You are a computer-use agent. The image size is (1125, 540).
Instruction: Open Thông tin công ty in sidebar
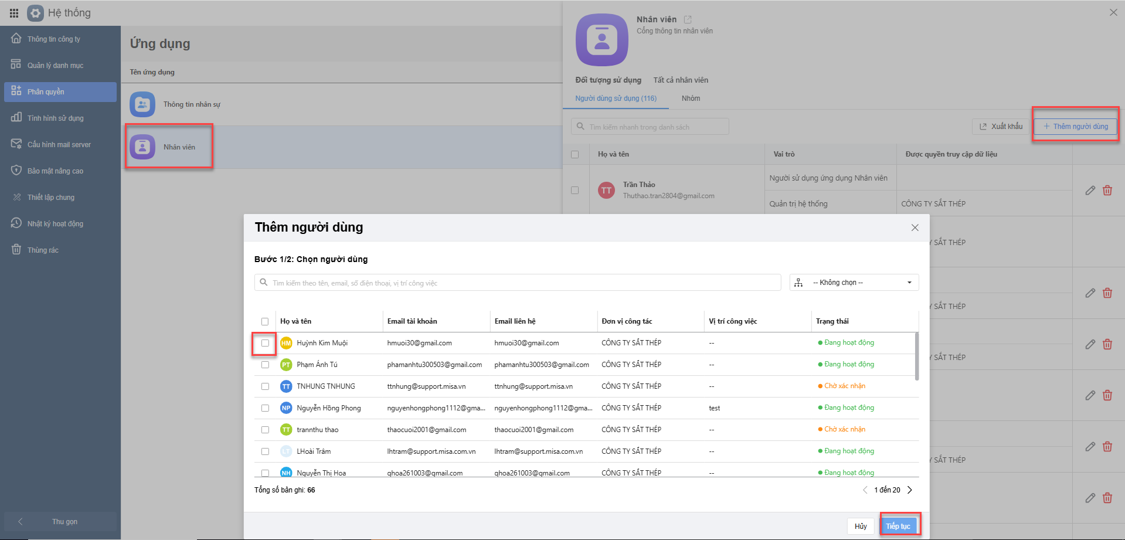(53, 39)
